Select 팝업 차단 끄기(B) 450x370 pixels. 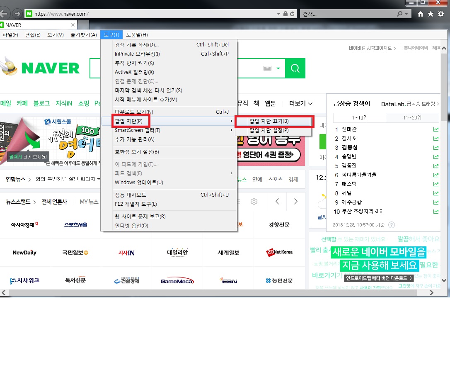click(x=273, y=121)
